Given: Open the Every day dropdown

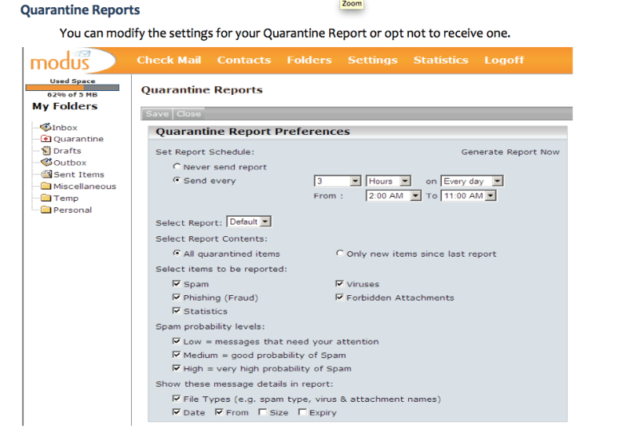Looking at the screenshot, I should [x=472, y=181].
